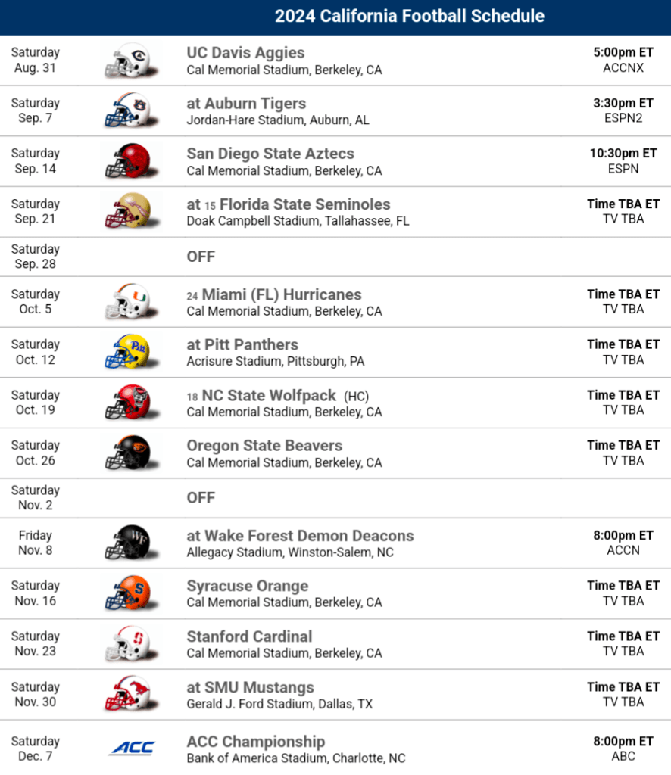The image size is (671, 775).
Task: Click the 8:00pm ET ACCN broadcast time
Action: tap(623, 543)
